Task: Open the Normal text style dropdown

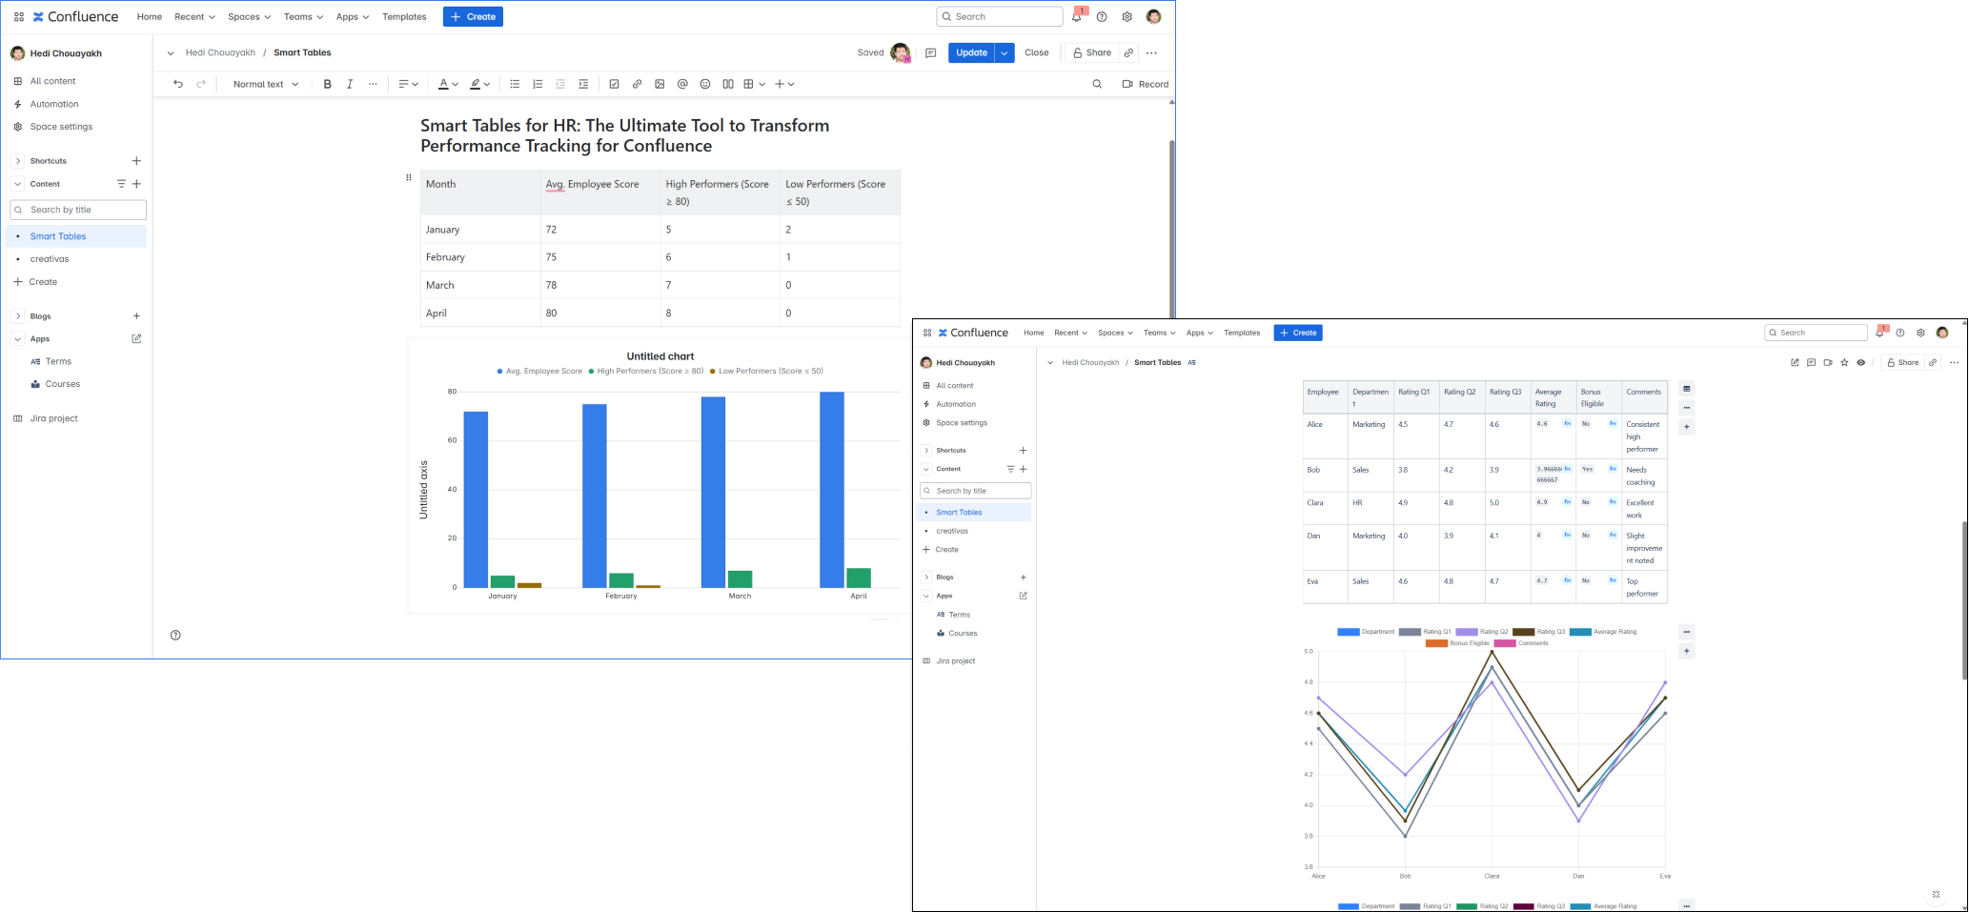Action: (266, 84)
